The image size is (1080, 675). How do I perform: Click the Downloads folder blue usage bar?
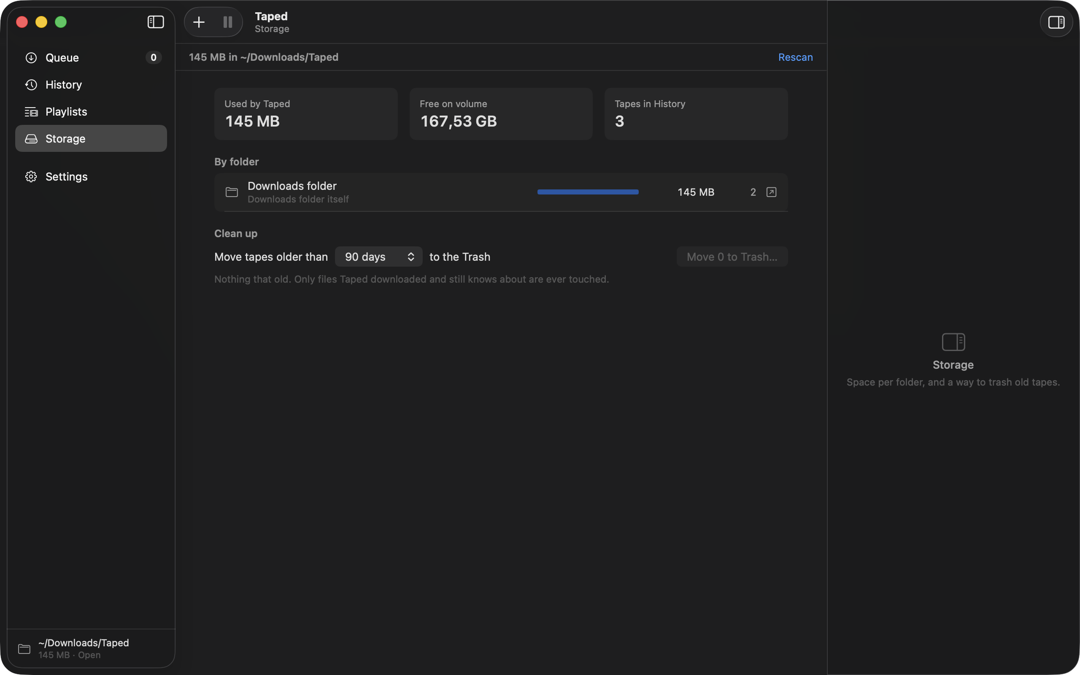(588, 192)
